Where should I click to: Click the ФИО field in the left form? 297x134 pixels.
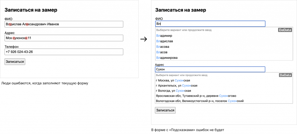click(64, 24)
